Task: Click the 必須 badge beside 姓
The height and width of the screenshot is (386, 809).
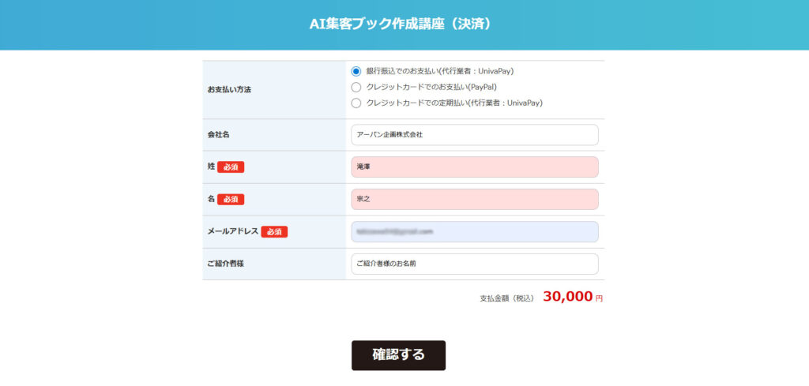Action: (x=231, y=167)
